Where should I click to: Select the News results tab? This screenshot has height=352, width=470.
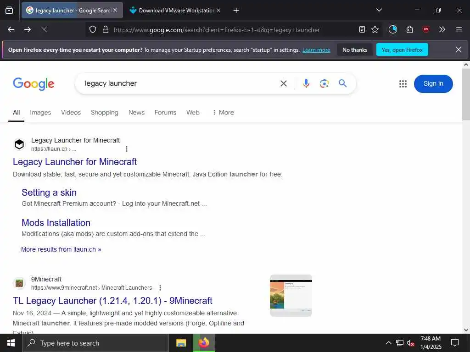click(136, 113)
